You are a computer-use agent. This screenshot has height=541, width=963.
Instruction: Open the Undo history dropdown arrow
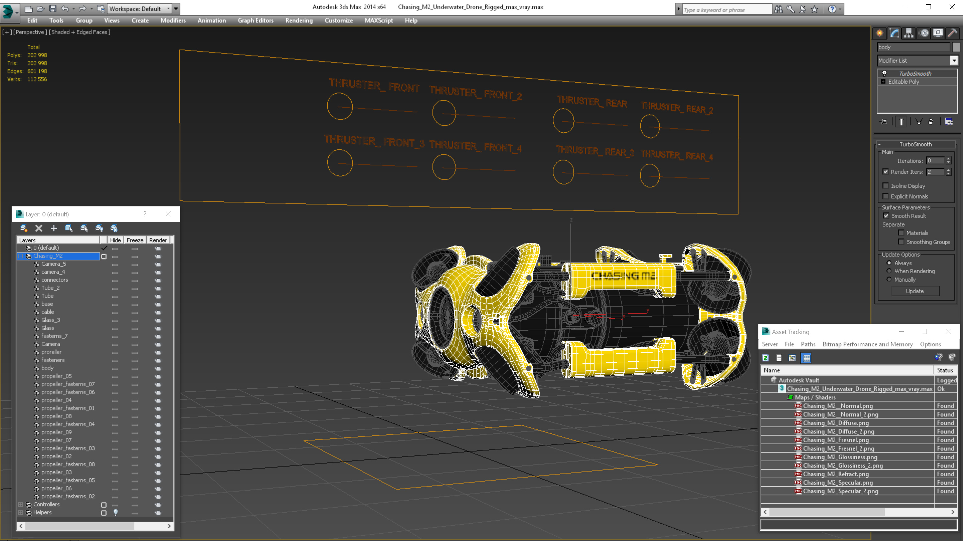pos(73,9)
